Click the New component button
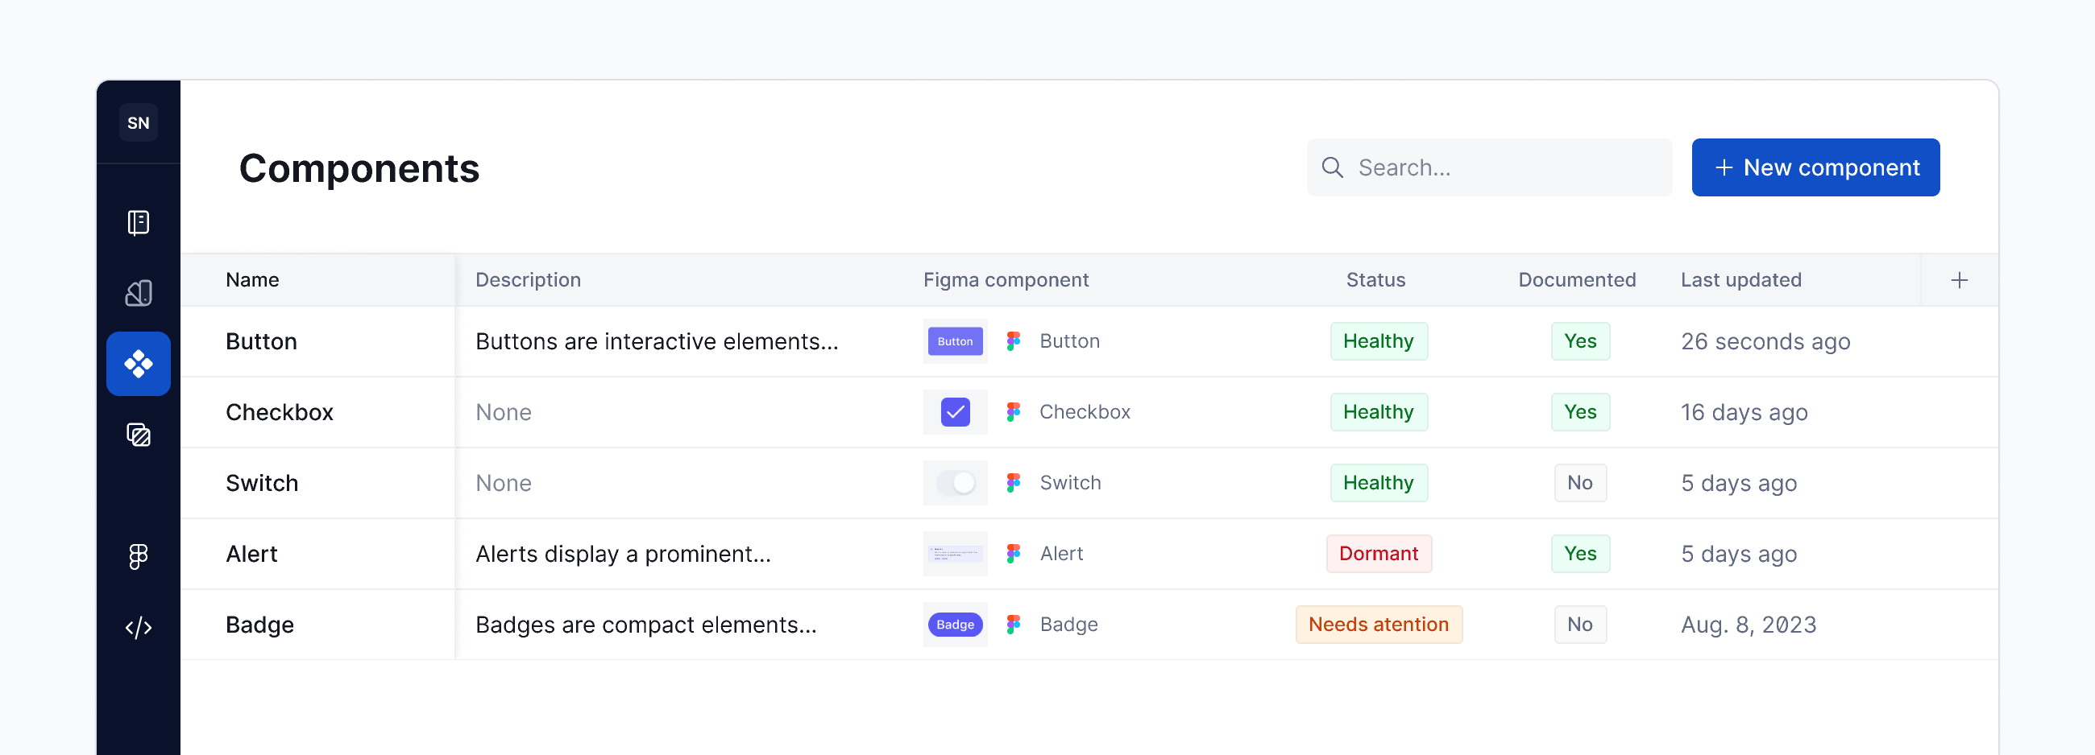This screenshot has height=755, width=2095. (1815, 167)
